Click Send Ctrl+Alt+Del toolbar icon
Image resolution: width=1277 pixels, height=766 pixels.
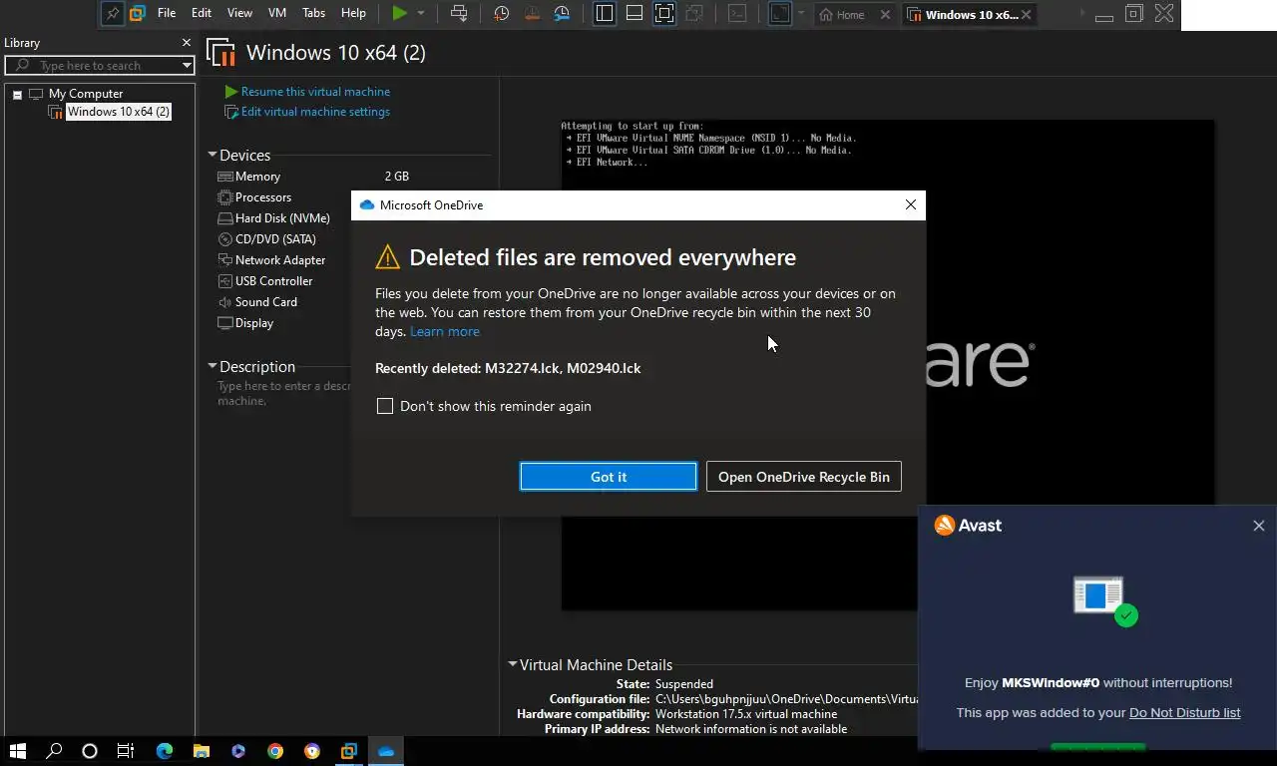(459, 14)
